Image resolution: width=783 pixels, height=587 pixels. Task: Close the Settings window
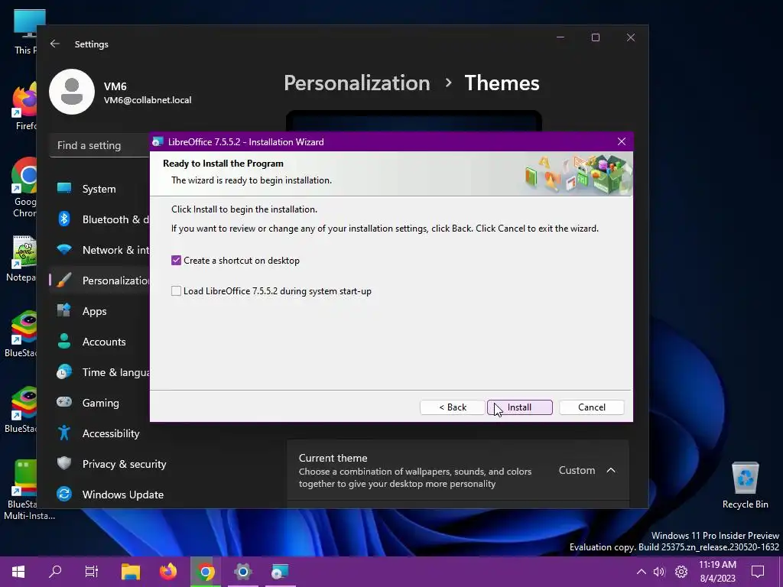click(631, 37)
